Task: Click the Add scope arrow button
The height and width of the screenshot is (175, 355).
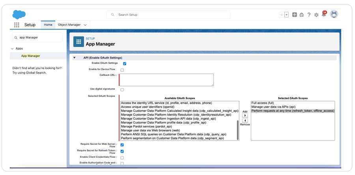Action: [245, 116]
